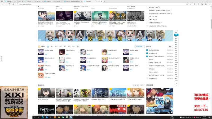Screen dimensions: 212x119
Task: Go back using the browser back arrow
Action: (x=2, y=4)
